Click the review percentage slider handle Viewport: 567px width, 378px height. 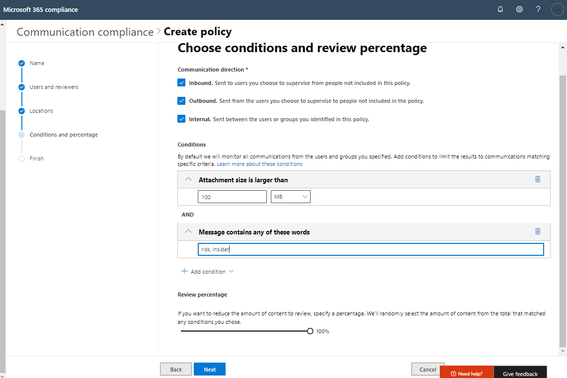(310, 331)
